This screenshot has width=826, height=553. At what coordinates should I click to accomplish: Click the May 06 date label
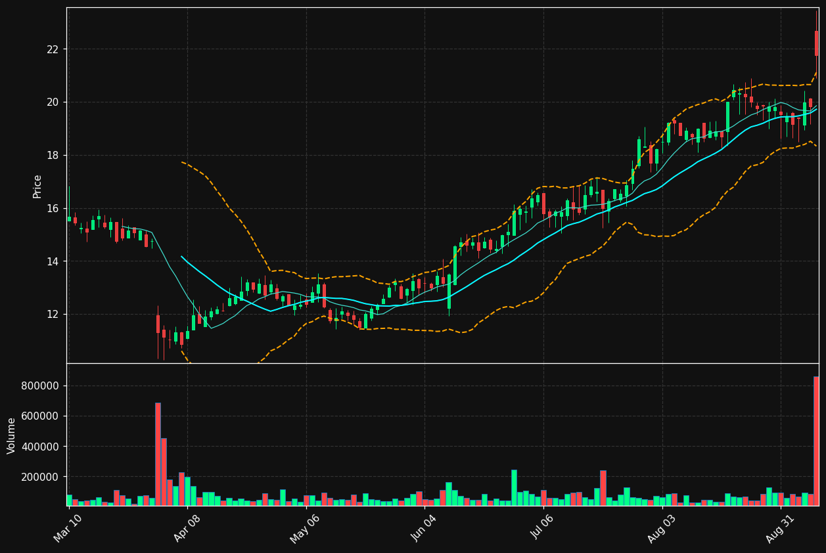305,528
